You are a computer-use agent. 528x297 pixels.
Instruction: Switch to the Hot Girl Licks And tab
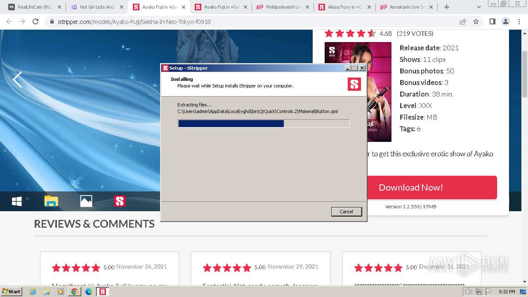(97, 7)
